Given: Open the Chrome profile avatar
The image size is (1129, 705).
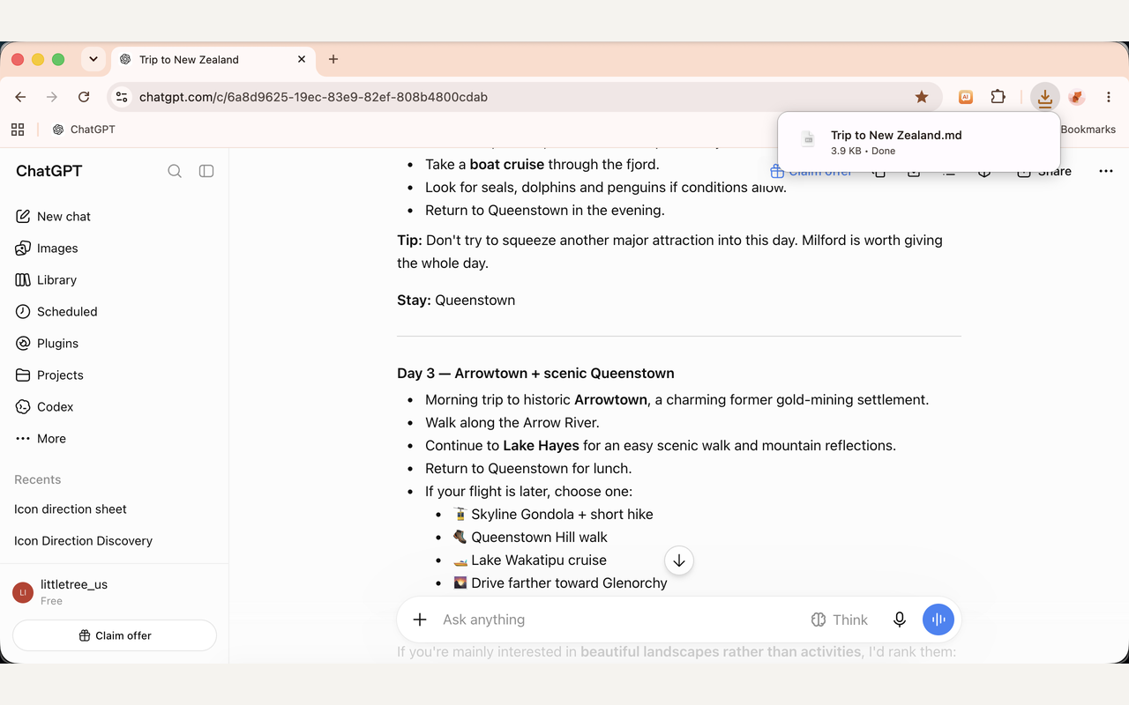Looking at the screenshot, I should (x=1076, y=97).
